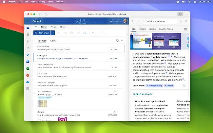Image resolution: width=213 pixels, height=133 pixels.
Task: Open the wikipedia.org source link
Action: (154, 85)
